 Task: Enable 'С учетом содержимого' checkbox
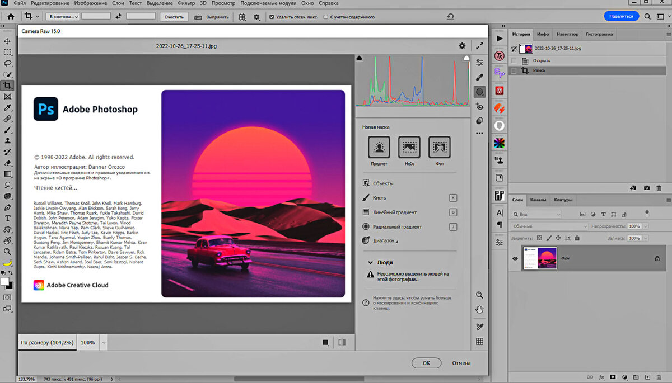point(326,17)
